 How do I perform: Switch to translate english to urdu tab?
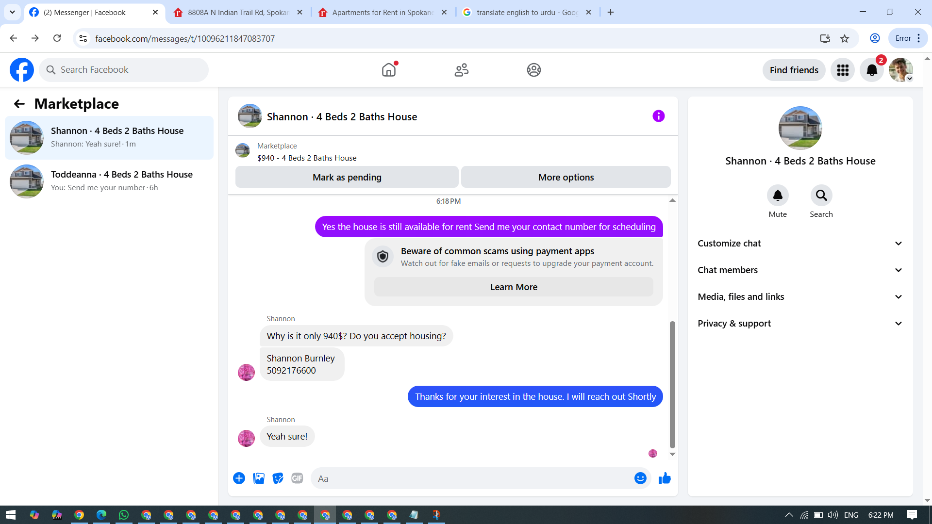527,13
